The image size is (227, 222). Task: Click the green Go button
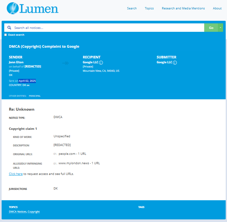[x=211, y=28]
